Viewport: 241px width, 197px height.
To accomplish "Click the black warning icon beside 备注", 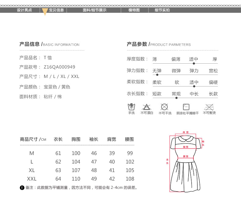I will [x=22, y=188].
